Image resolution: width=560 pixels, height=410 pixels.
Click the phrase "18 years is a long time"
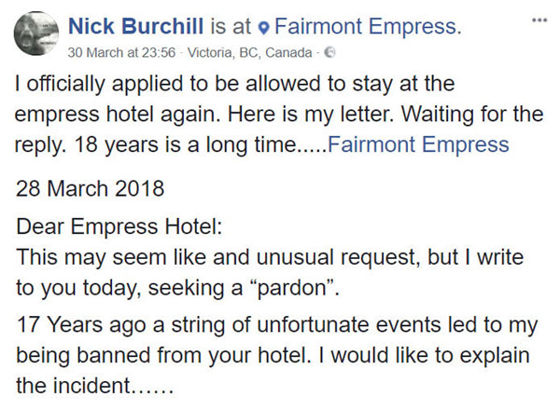coord(238,144)
